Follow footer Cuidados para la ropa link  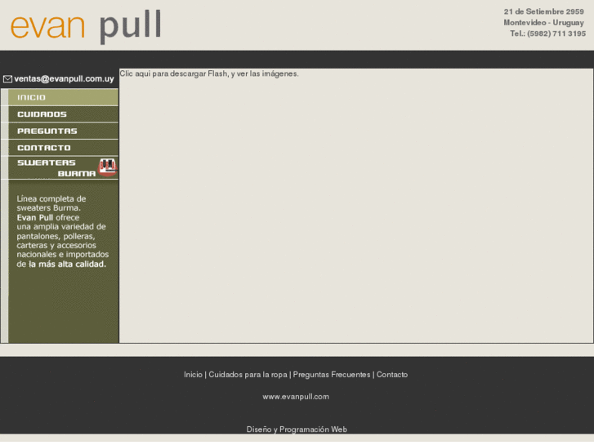tap(248, 375)
